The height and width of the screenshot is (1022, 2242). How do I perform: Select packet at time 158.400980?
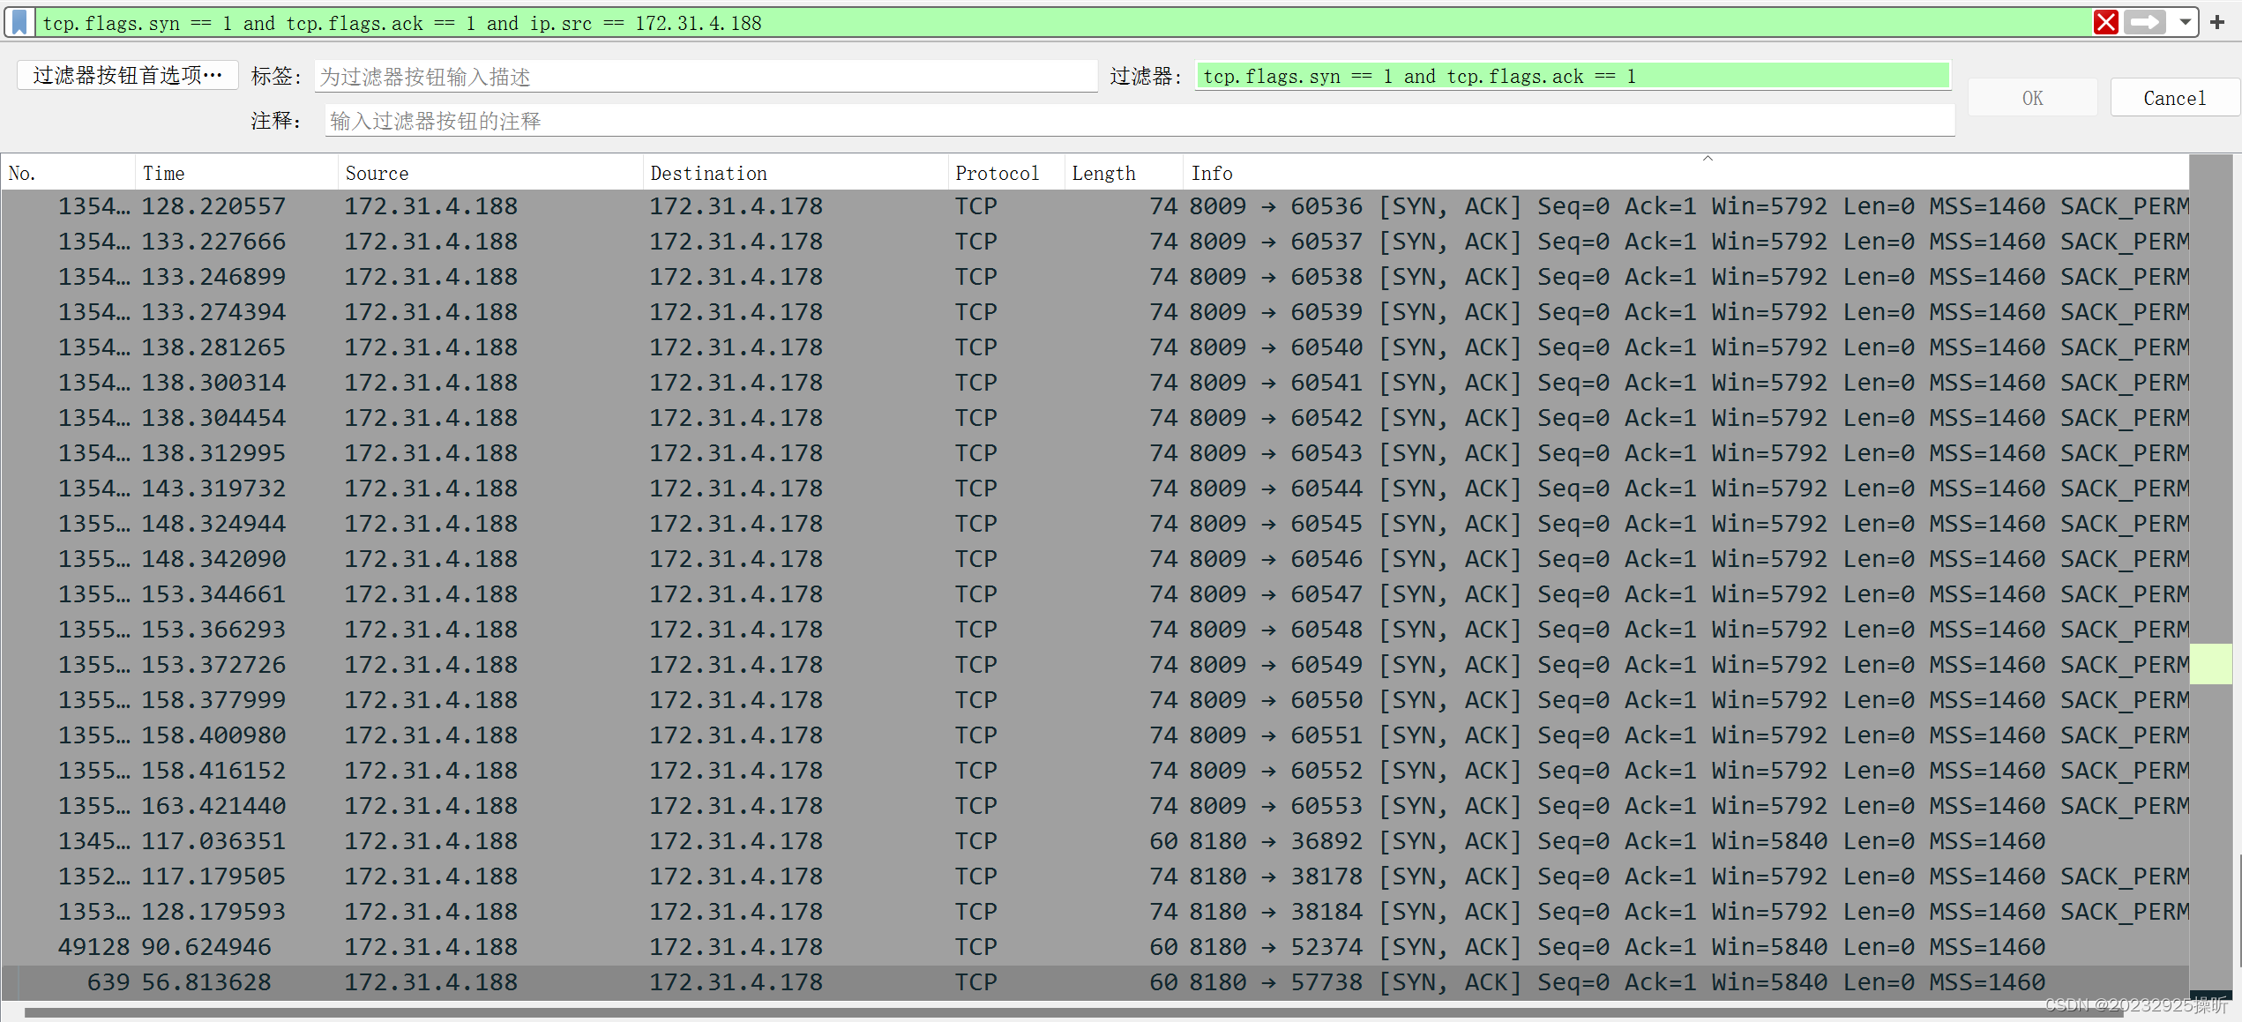click(x=1095, y=735)
